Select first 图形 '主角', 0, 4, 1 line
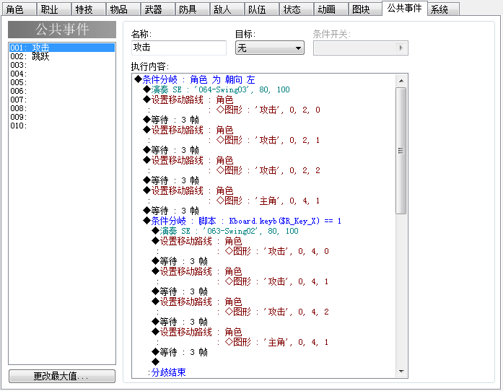The width and height of the screenshot is (503, 391). [x=268, y=201]
